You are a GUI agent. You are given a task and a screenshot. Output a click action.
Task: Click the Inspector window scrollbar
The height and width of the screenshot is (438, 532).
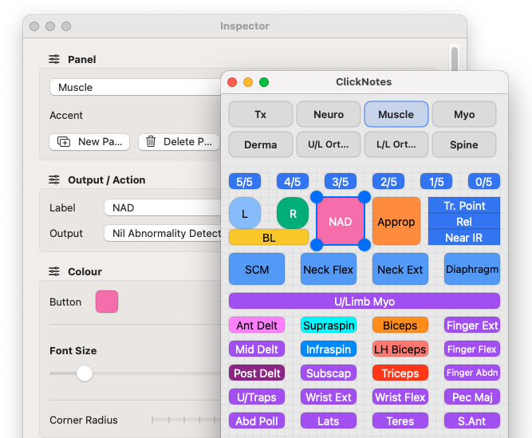pyautogui.click(x=455, y=58)
